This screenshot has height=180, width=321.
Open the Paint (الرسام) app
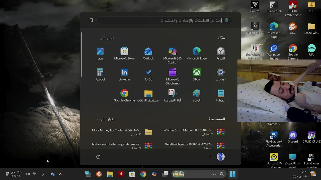(x=197, y=96)
